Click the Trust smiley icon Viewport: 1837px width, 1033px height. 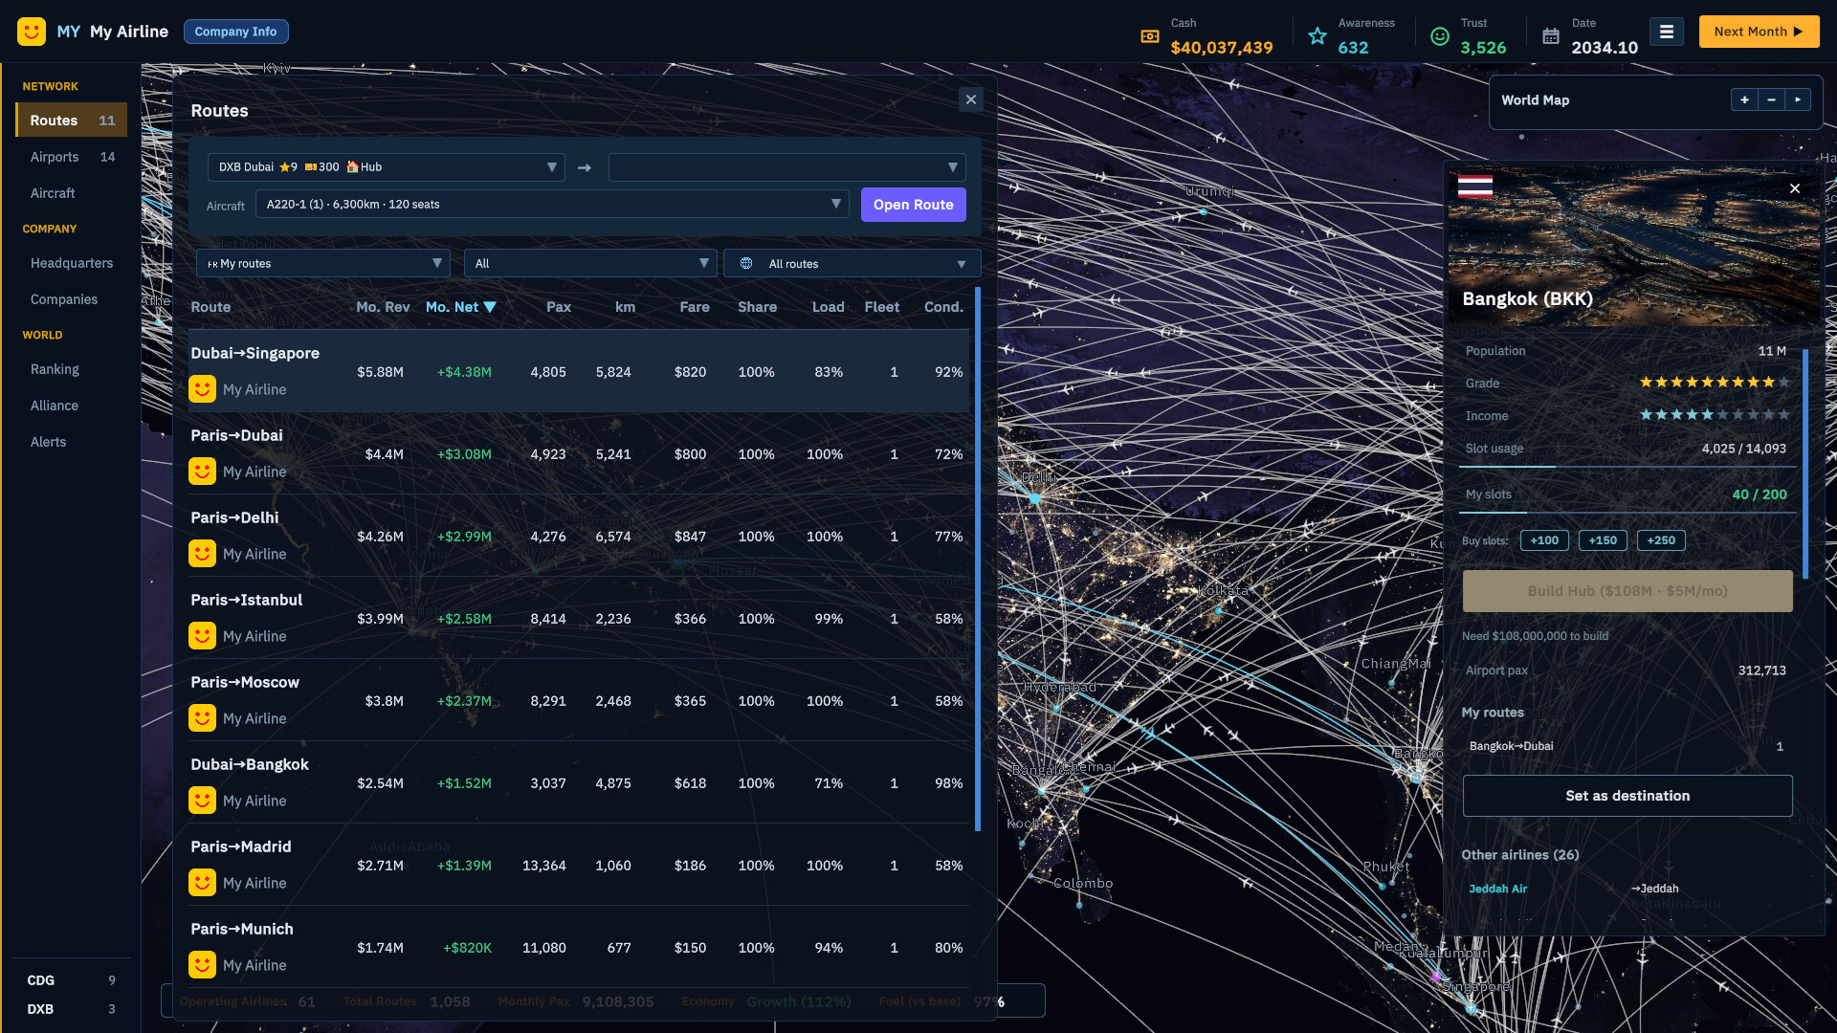tap(1440, 36)
